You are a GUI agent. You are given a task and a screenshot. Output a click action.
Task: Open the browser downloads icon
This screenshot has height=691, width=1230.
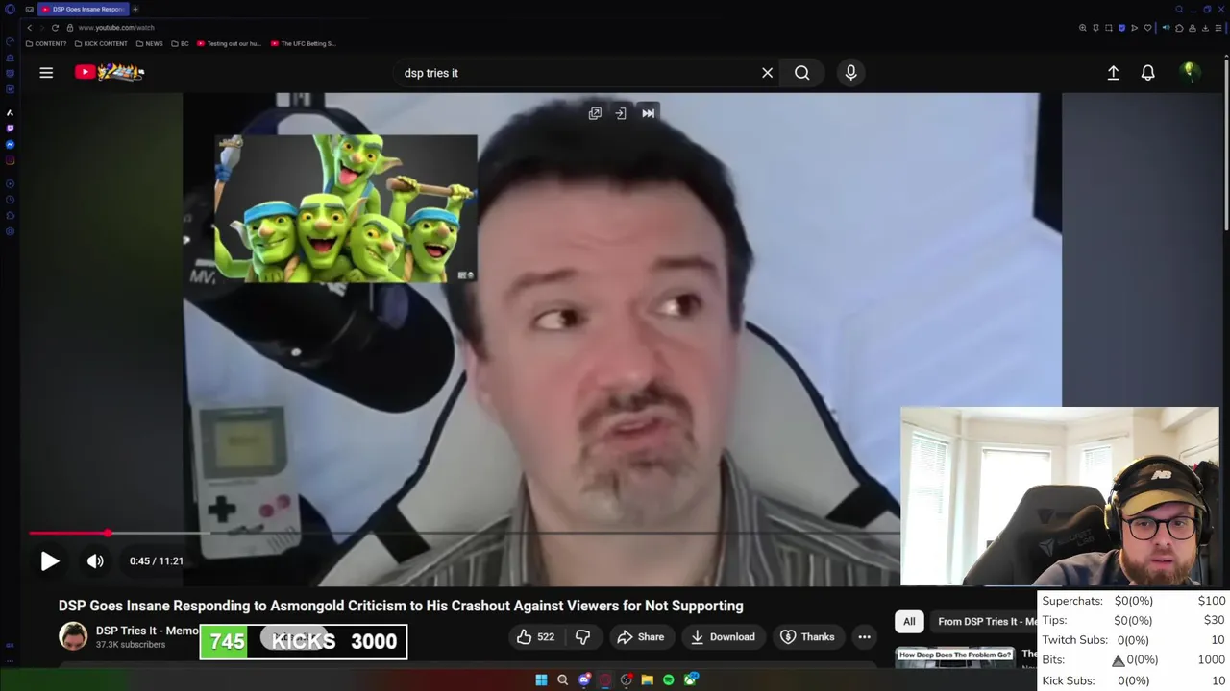(x=1205, y=28)
